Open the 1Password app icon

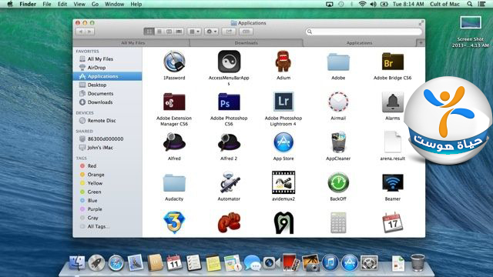pyautogui.click(x=174, y=62)
